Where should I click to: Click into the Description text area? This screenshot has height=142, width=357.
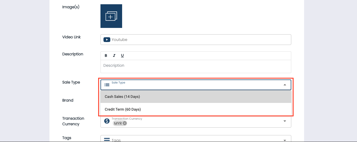click(x=196, y=66)
